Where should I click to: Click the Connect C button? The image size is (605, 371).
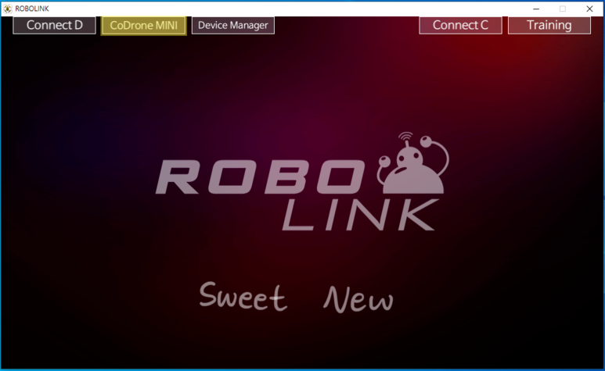coord(460,26)
